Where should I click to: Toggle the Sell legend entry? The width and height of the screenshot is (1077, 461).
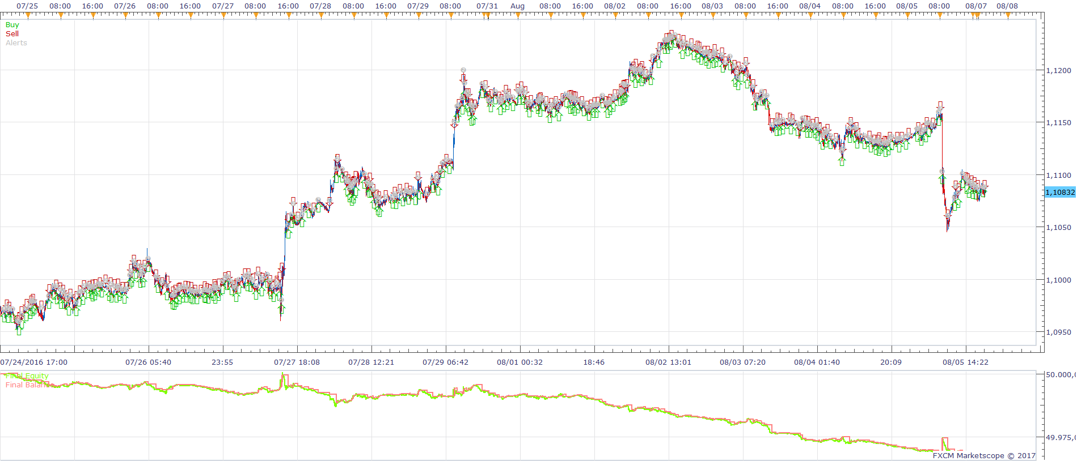point(12,34)
